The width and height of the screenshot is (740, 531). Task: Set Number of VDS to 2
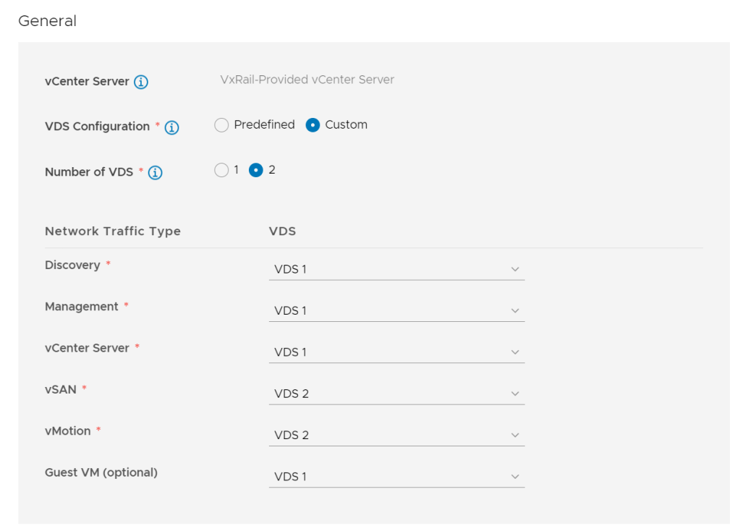tap(255, 171)
